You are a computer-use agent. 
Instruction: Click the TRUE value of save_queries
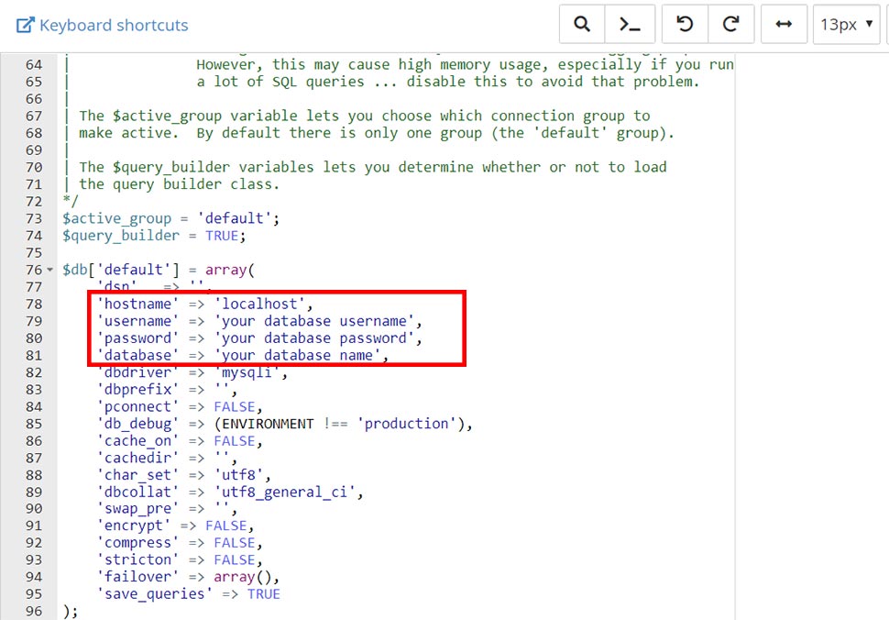(263, 593)
